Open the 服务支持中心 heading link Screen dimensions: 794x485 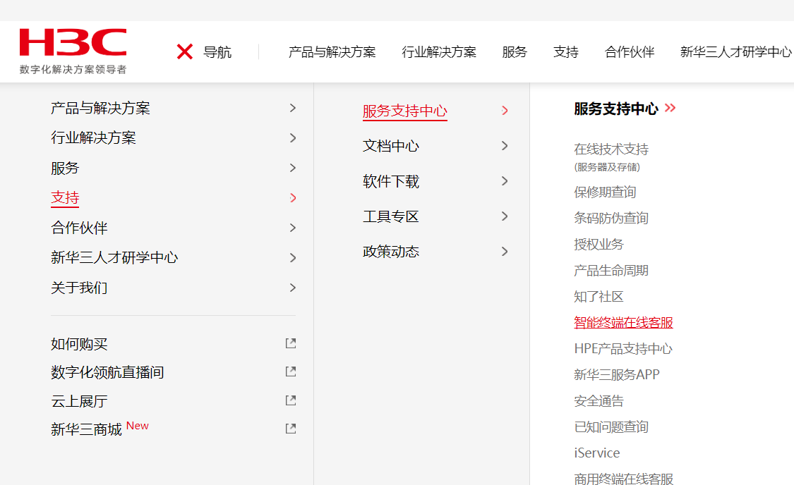click(x=615, y=109)
